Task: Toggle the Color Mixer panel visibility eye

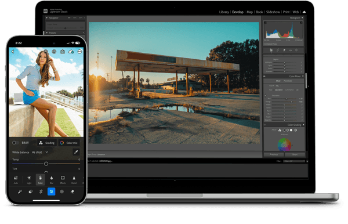Action: pos(265,77)
